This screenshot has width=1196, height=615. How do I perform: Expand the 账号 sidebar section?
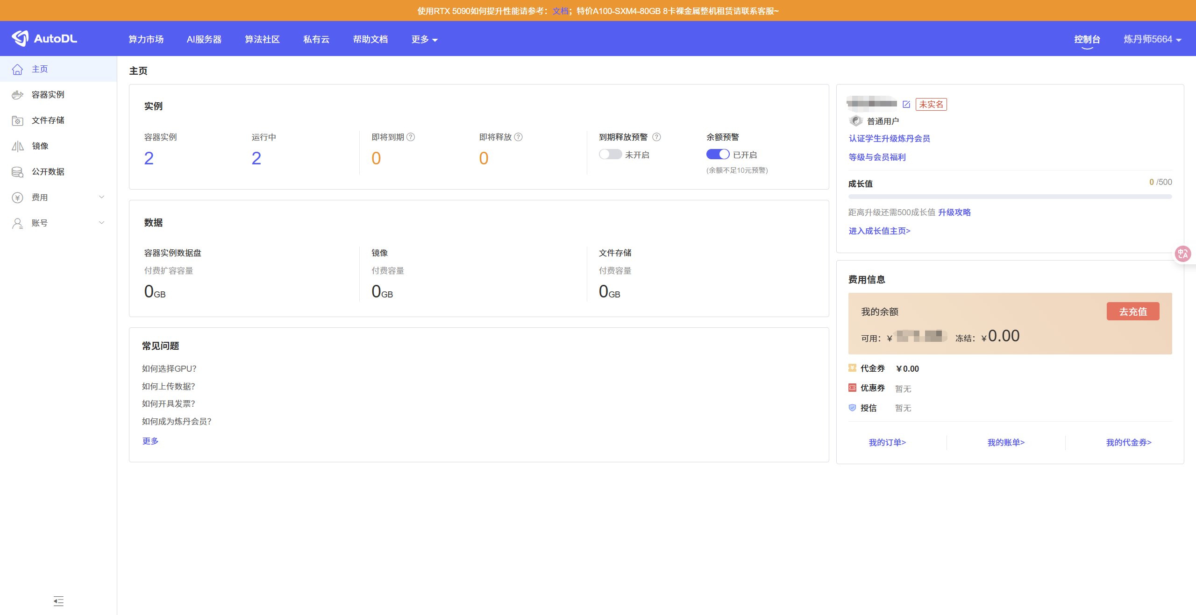point(40,223)
